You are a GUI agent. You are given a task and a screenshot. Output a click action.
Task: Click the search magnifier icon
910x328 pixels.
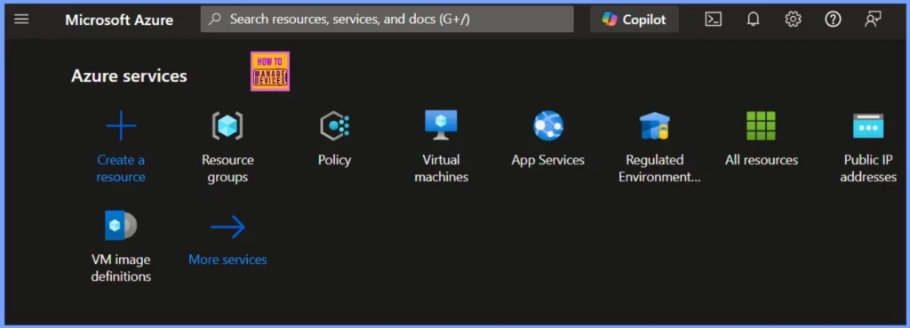215,20
